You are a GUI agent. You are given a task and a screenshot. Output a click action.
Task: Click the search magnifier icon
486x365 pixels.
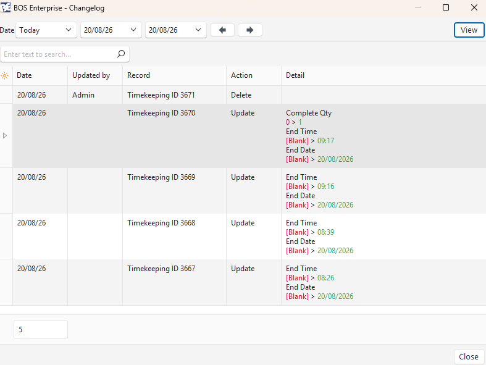click(x=121, y=54)
